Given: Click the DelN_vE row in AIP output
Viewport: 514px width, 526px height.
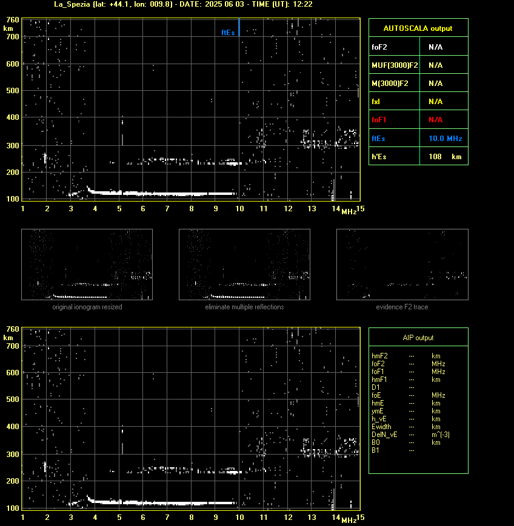Looking at the screenshot, I should tap(410, 435).
